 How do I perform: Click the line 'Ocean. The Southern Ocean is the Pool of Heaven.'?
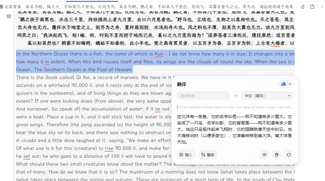point(74,70)
